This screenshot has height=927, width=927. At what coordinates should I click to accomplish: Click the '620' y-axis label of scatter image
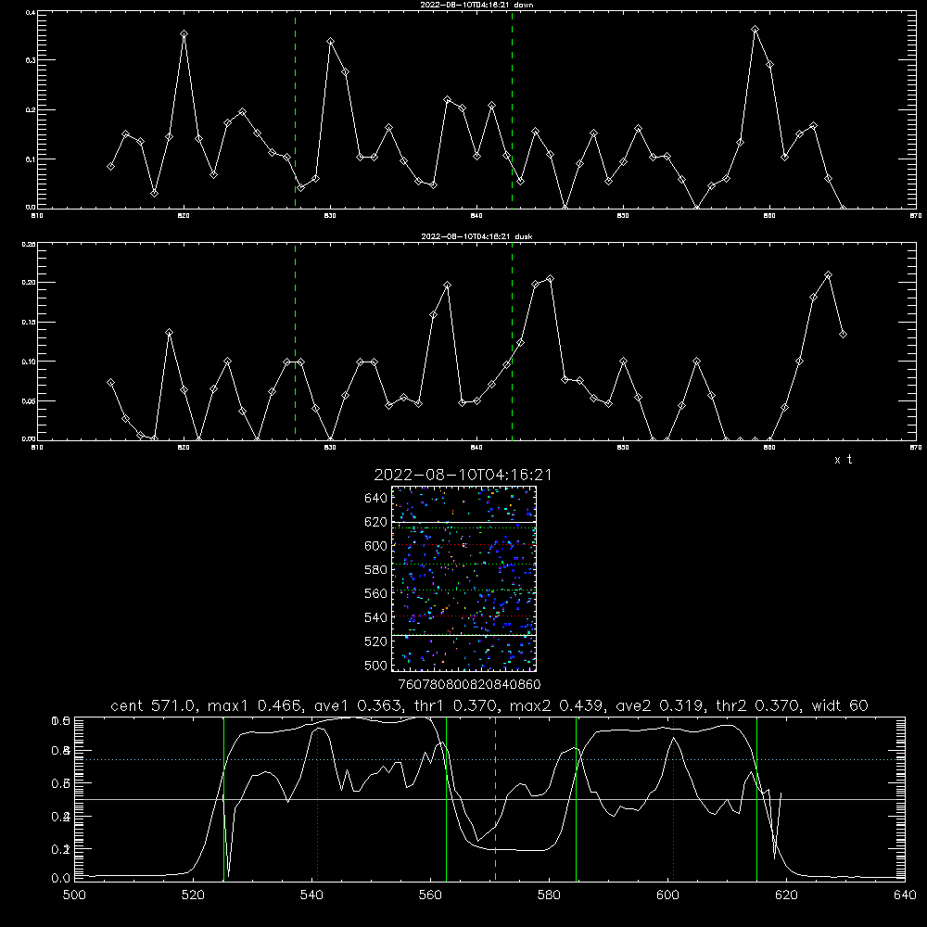tap(376, 522)
